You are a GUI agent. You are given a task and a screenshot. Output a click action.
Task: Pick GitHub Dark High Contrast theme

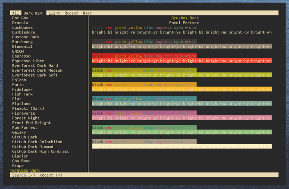pos(41,151)
